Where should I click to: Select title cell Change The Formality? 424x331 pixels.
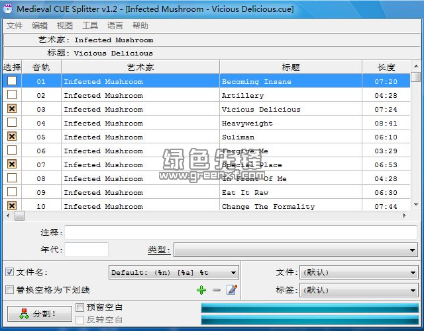291,206
